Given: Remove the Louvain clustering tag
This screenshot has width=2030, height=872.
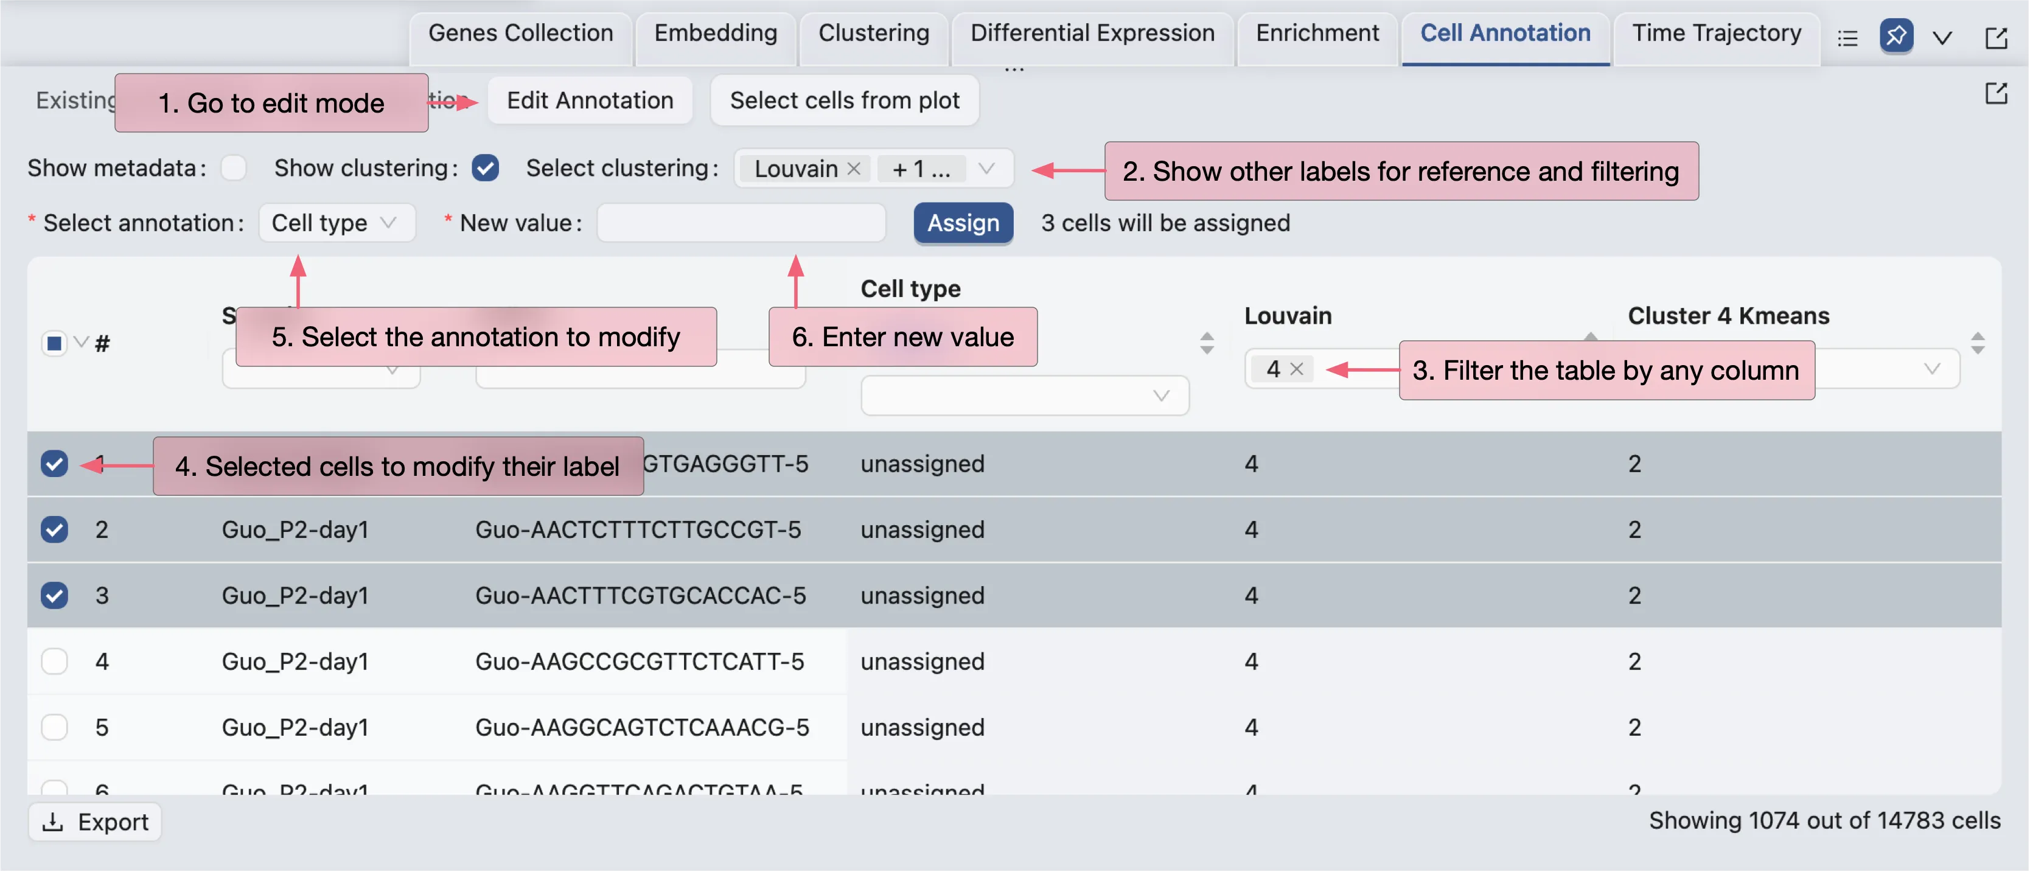Looking at the screenshot, I should coord(854,169).
